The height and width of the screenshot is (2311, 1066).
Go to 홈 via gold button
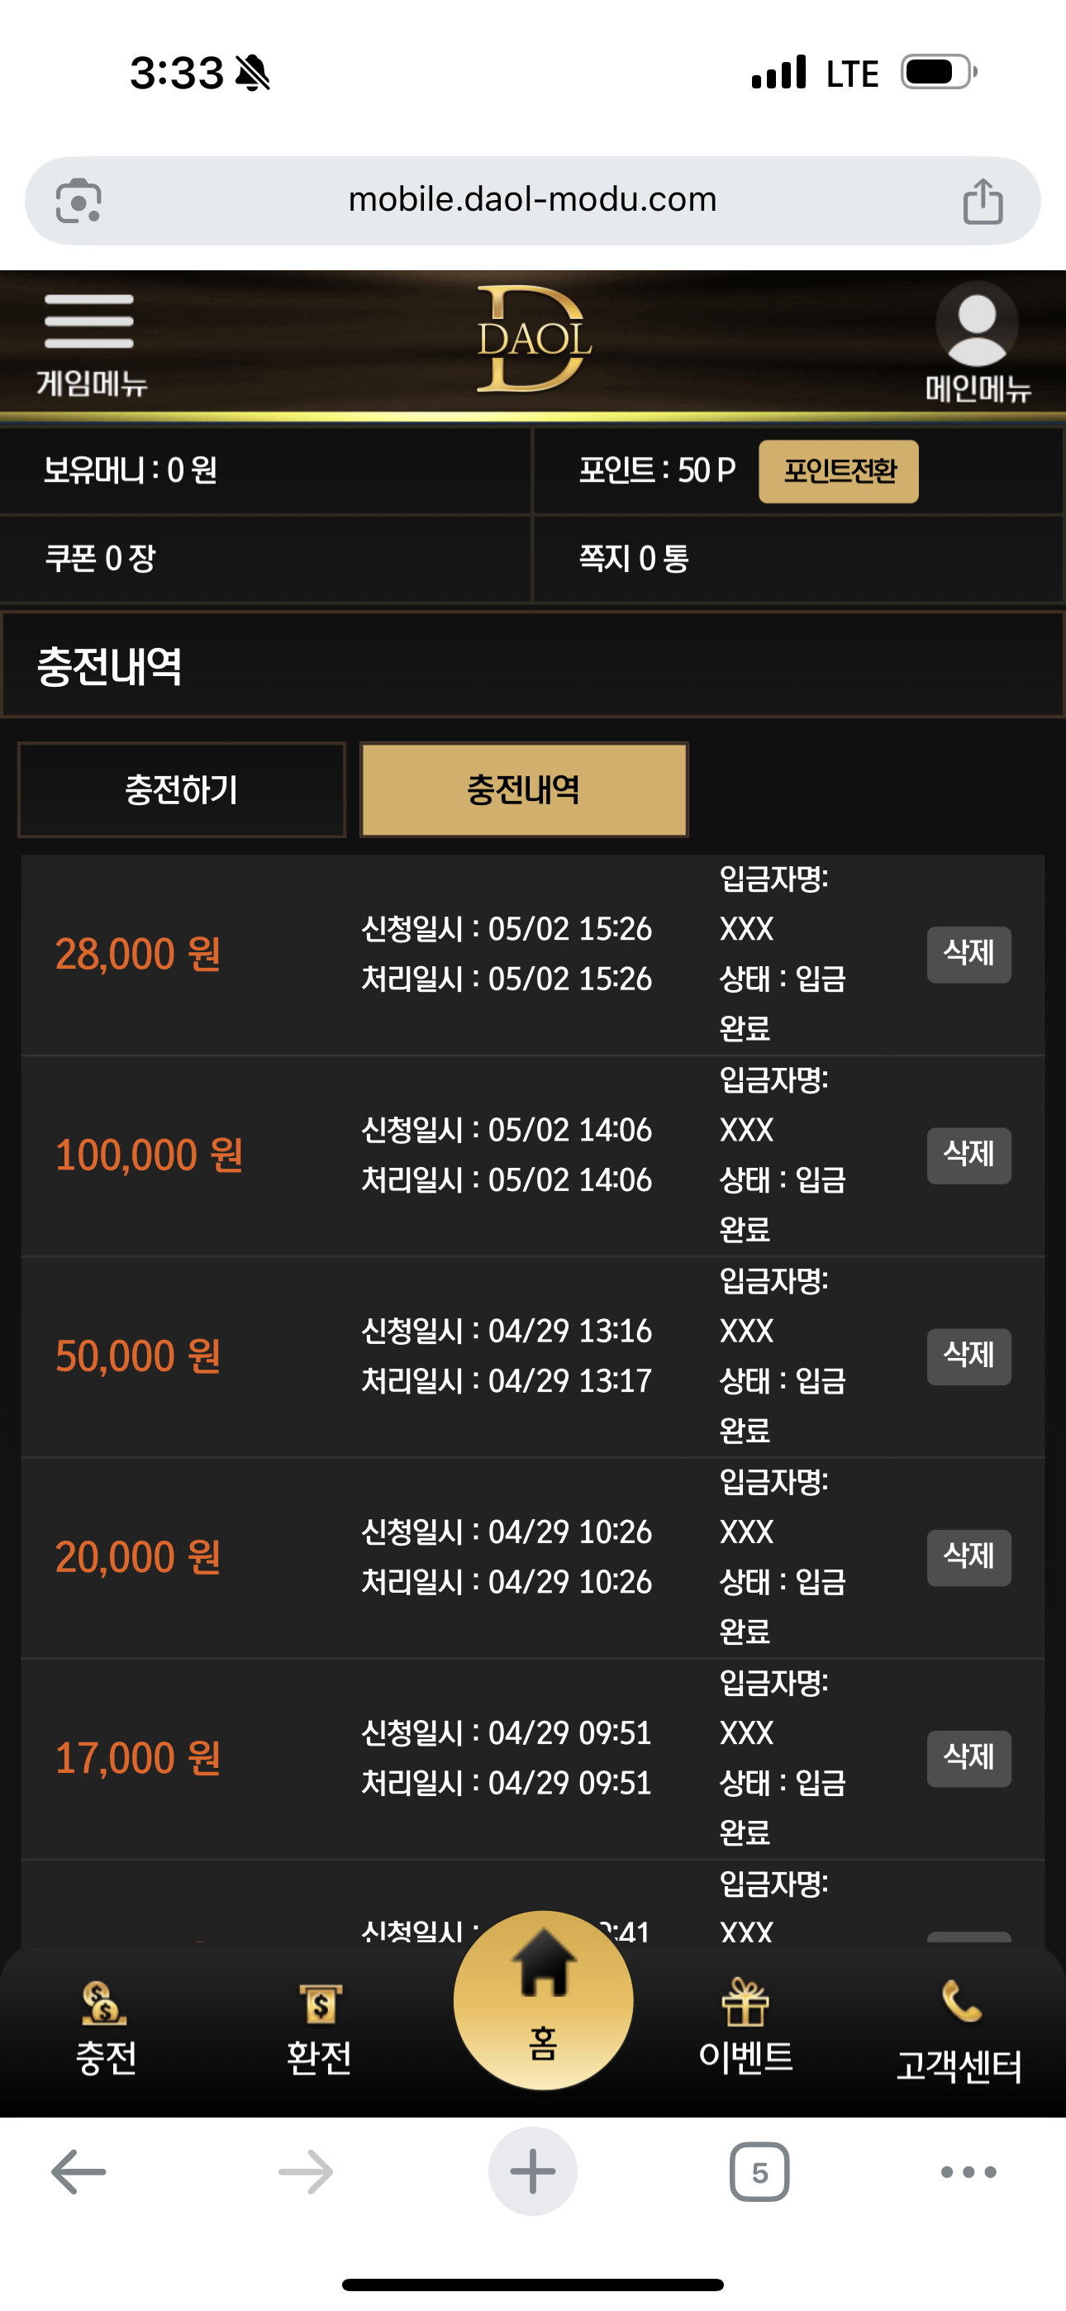[543, 1999]
